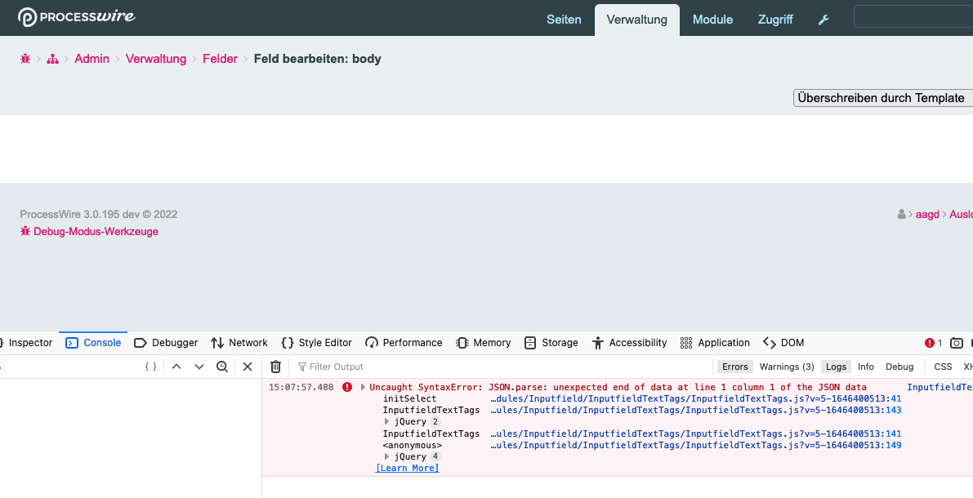Expand the jQuery 4 collapsed frames
Image resolution: width=973 pixels, height=498 pixels.
tap(386, 456)
